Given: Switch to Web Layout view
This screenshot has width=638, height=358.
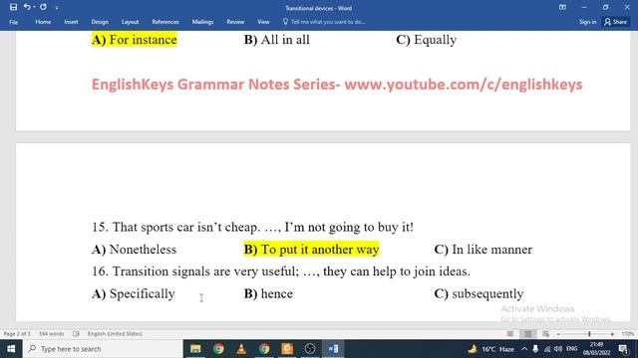Looking at the screenshot, I should point(545,334).
